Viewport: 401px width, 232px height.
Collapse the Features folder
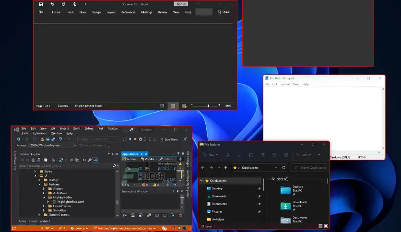pos(39,185)
